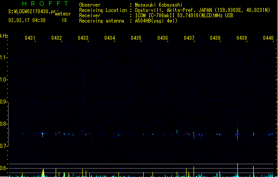Image resolution: width=278 pixels, height=177 pixels.
Task: Click the 0436 time axis marker
Action: [163, 38]
